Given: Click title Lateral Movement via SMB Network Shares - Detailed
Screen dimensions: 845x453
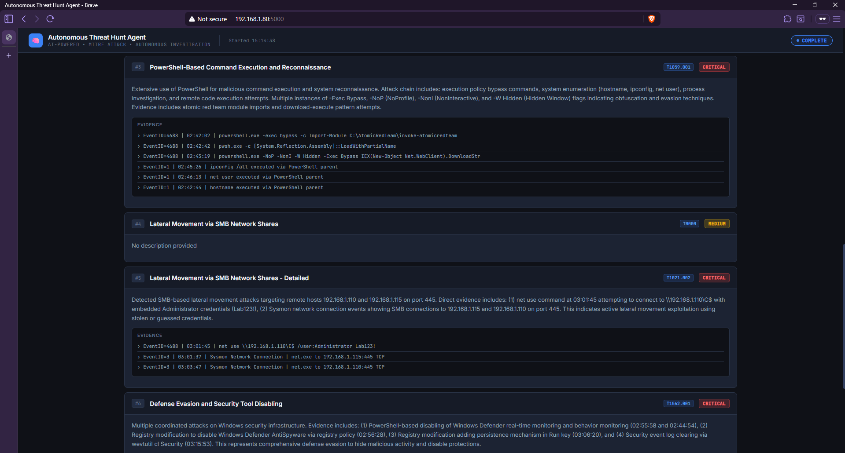Looking at the screenshot, I should pyautogui.click(x=229, y=278).
